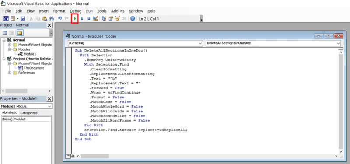Open the Tools menu
Screen dimensions: 350x164
point(102,11)
